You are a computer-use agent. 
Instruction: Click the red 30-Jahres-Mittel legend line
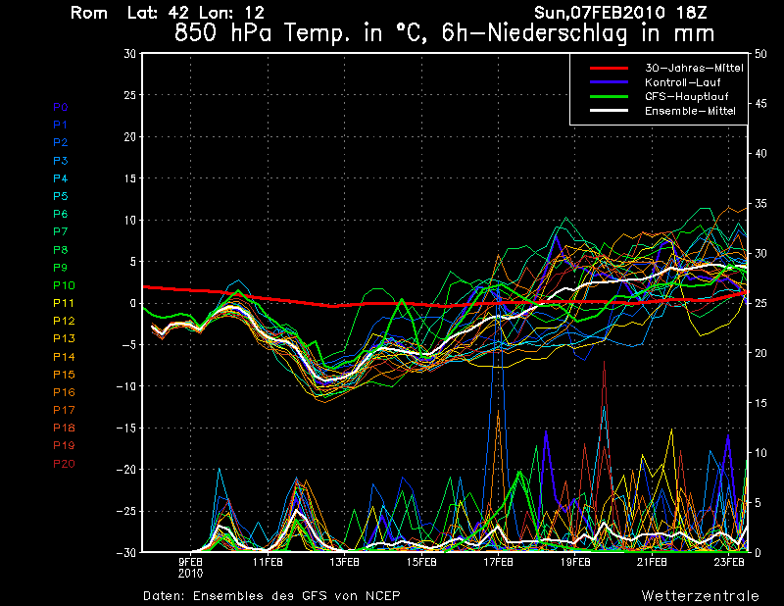tap(608, 69)
